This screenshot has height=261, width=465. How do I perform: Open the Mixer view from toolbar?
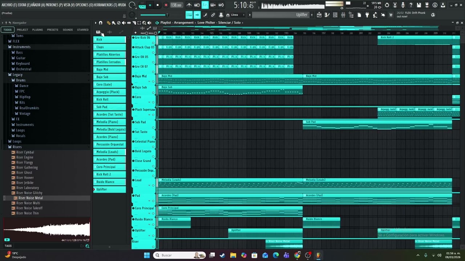point(343,15)
